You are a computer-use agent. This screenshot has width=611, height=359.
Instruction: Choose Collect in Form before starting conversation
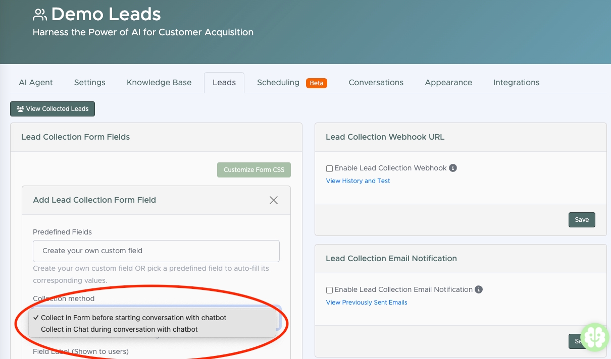tap(152, 318)
